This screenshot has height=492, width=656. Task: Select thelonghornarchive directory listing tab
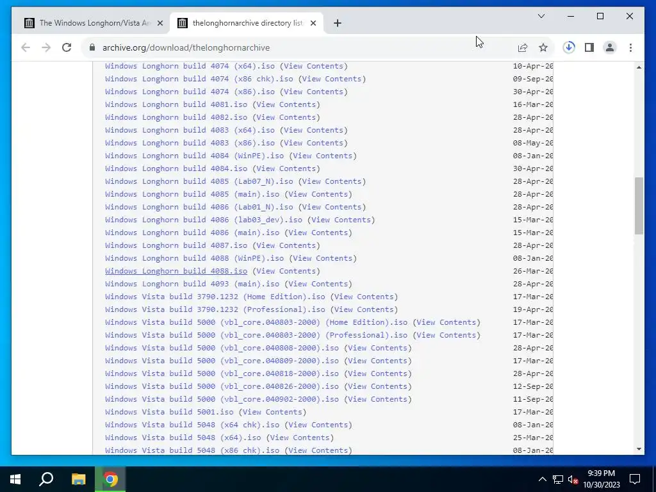tap(247, 23)
